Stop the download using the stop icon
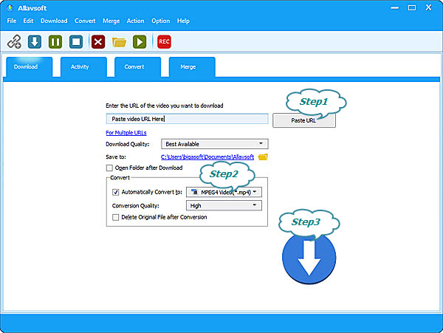The image size is (443, 333). pyautogui.click(x=76, y=42)
